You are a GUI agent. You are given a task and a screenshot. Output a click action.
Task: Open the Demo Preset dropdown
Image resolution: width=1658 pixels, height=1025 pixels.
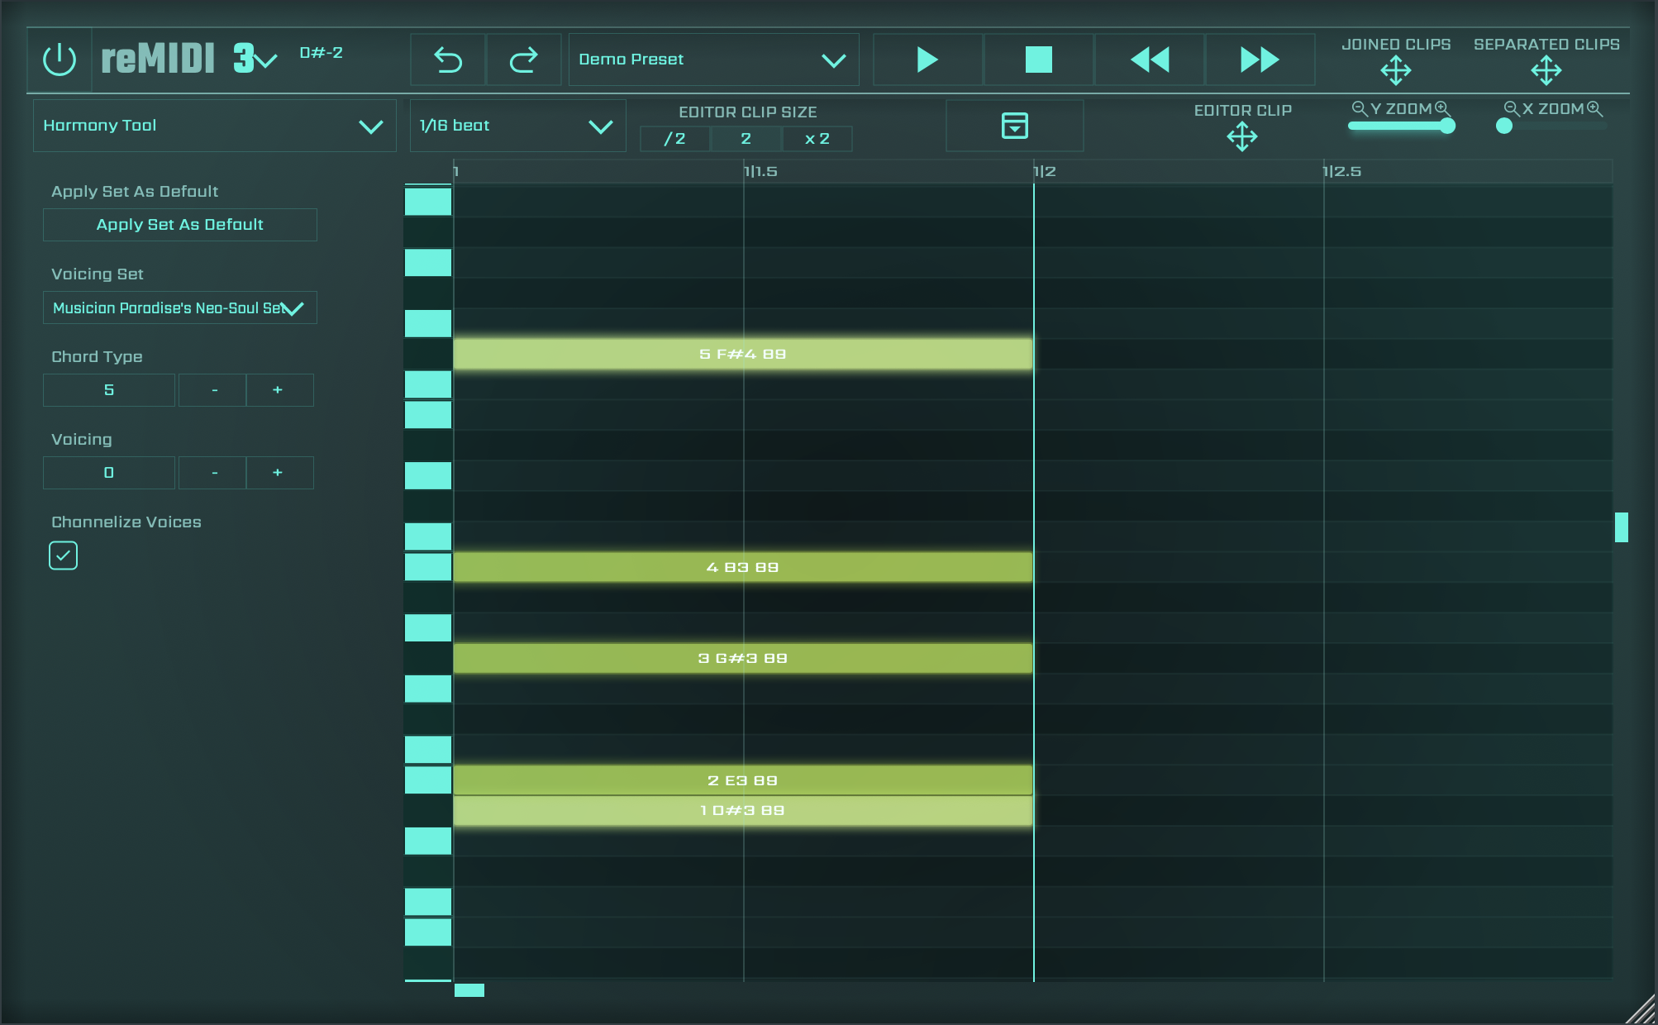(713, 60)
